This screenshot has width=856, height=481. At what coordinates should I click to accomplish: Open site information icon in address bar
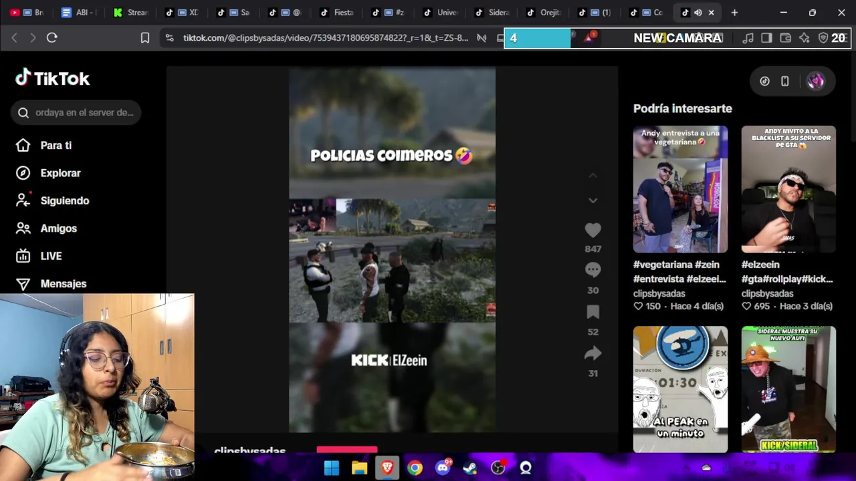pos(170,38)
